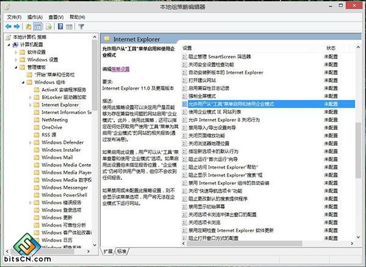This screenshot has height=267, width=366.
Task: Click the console tree scroll-right arrow
Action: click(x=88, y=251)
